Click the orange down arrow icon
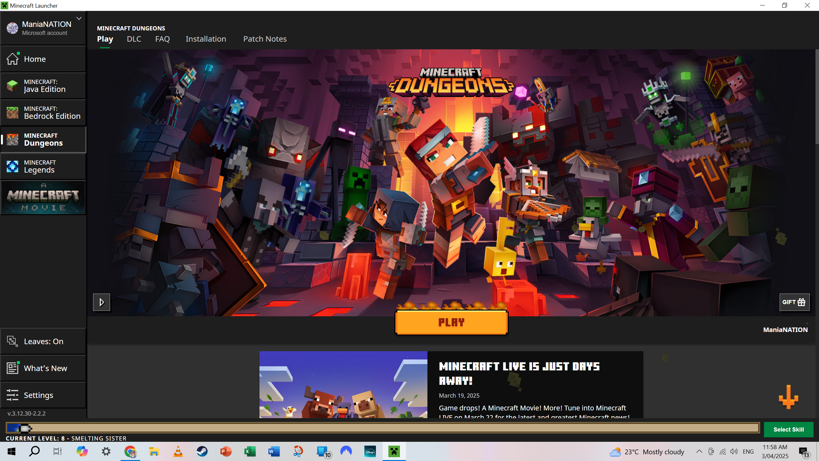The height and width of the screenshot is (461, 819). pos(788,397)
